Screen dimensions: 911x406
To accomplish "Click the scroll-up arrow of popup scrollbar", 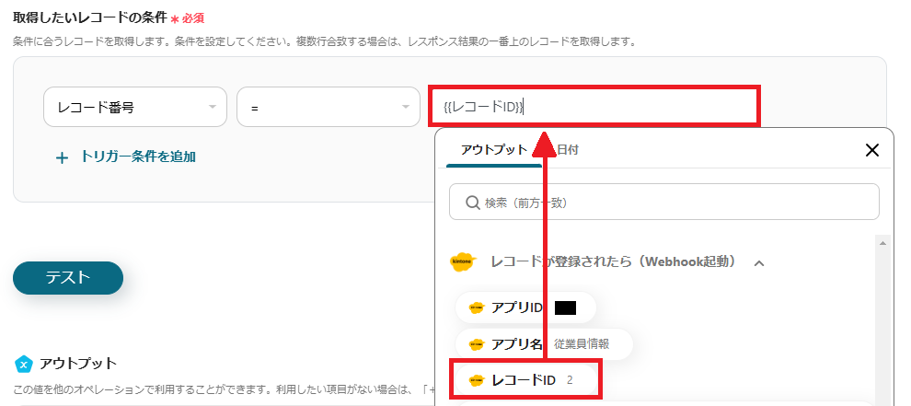I will tap(882, 242).
